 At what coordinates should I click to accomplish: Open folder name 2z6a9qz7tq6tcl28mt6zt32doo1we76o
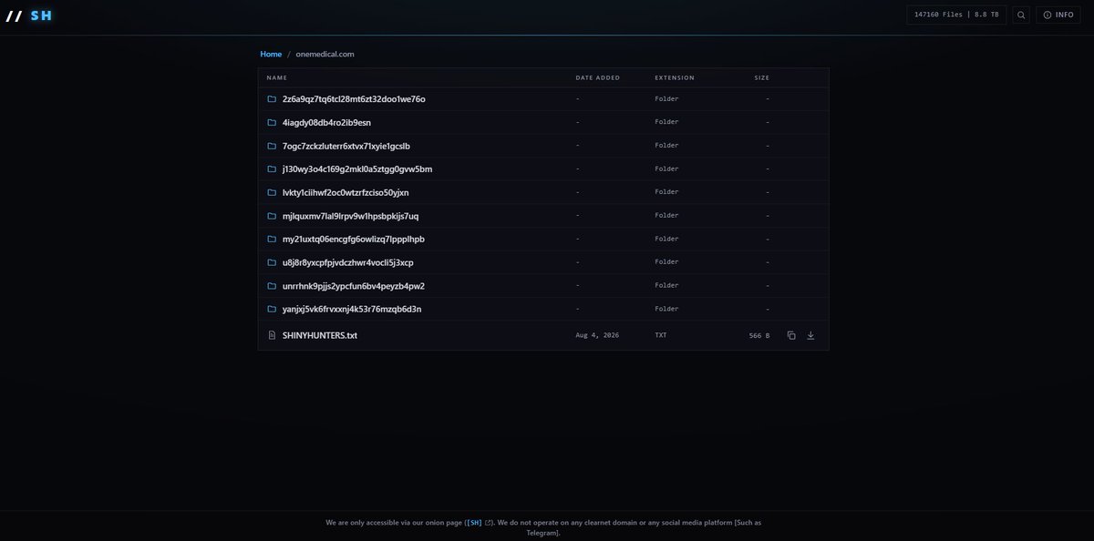pos(354,98)
